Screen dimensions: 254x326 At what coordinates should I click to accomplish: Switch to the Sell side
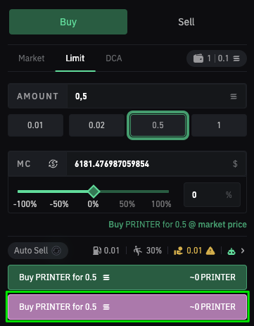click(x=186, y=22)
